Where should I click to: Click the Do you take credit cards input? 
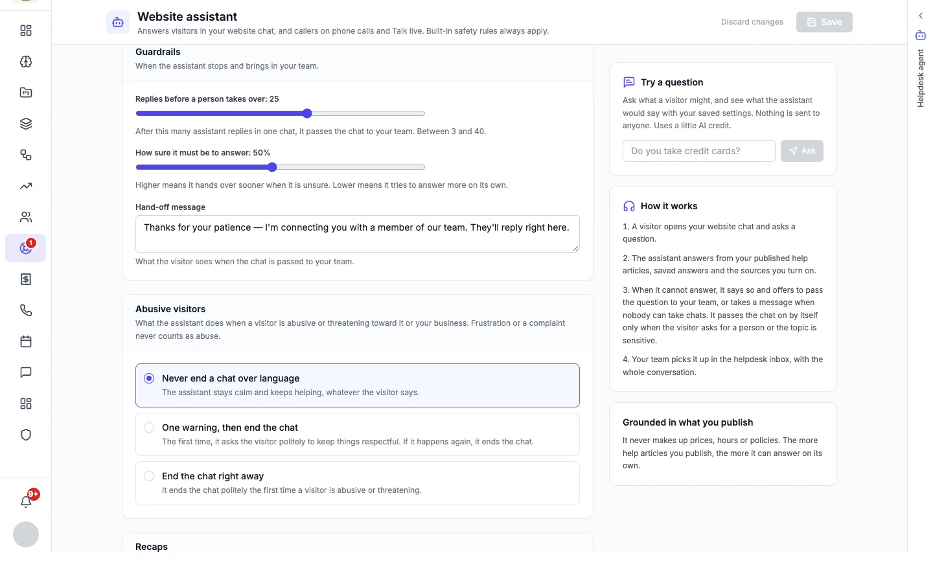[699, 151]
